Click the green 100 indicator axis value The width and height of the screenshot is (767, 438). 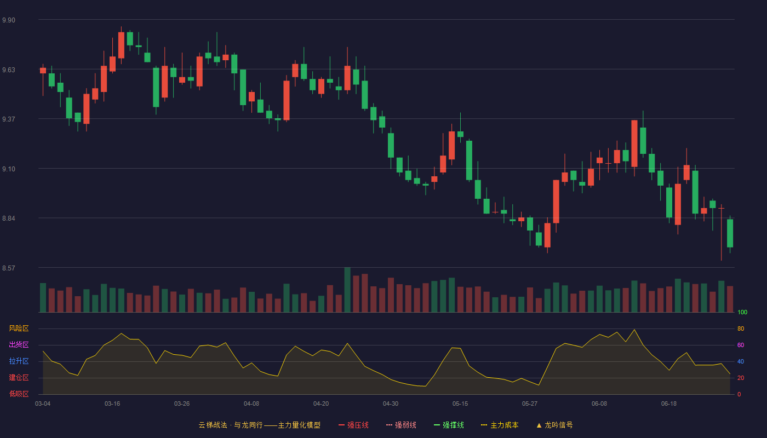coord(742,313)
